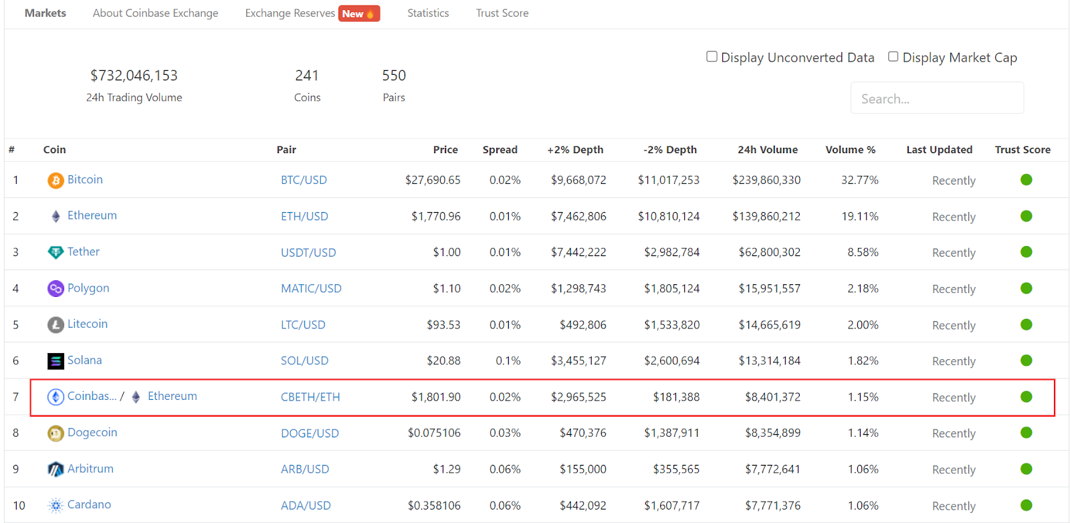Open the Bitcoin coin link
The image size is (1070, 523).
tap(85, 179)
